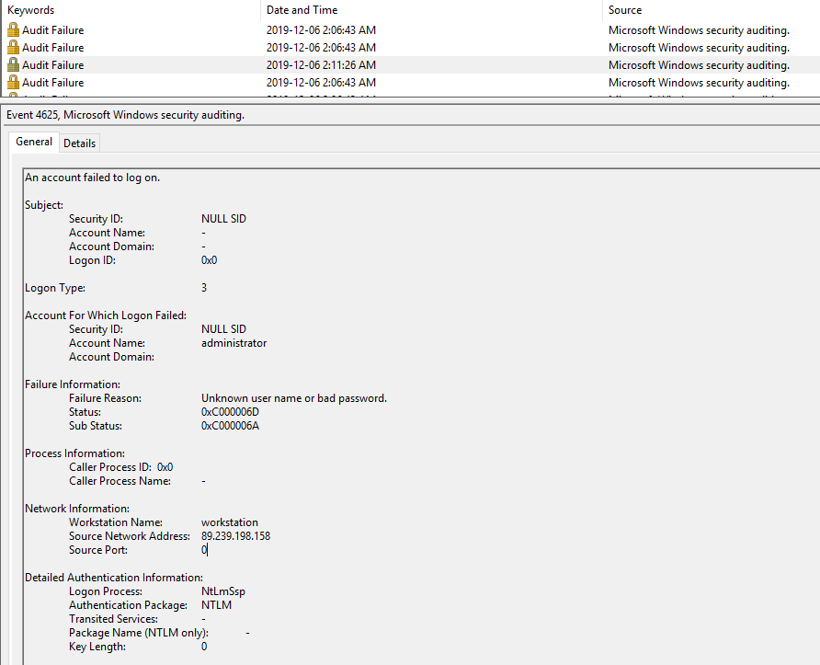Select the topmost Audit Failure event
This screenshot has height=665, width=820.
(138, 29)
